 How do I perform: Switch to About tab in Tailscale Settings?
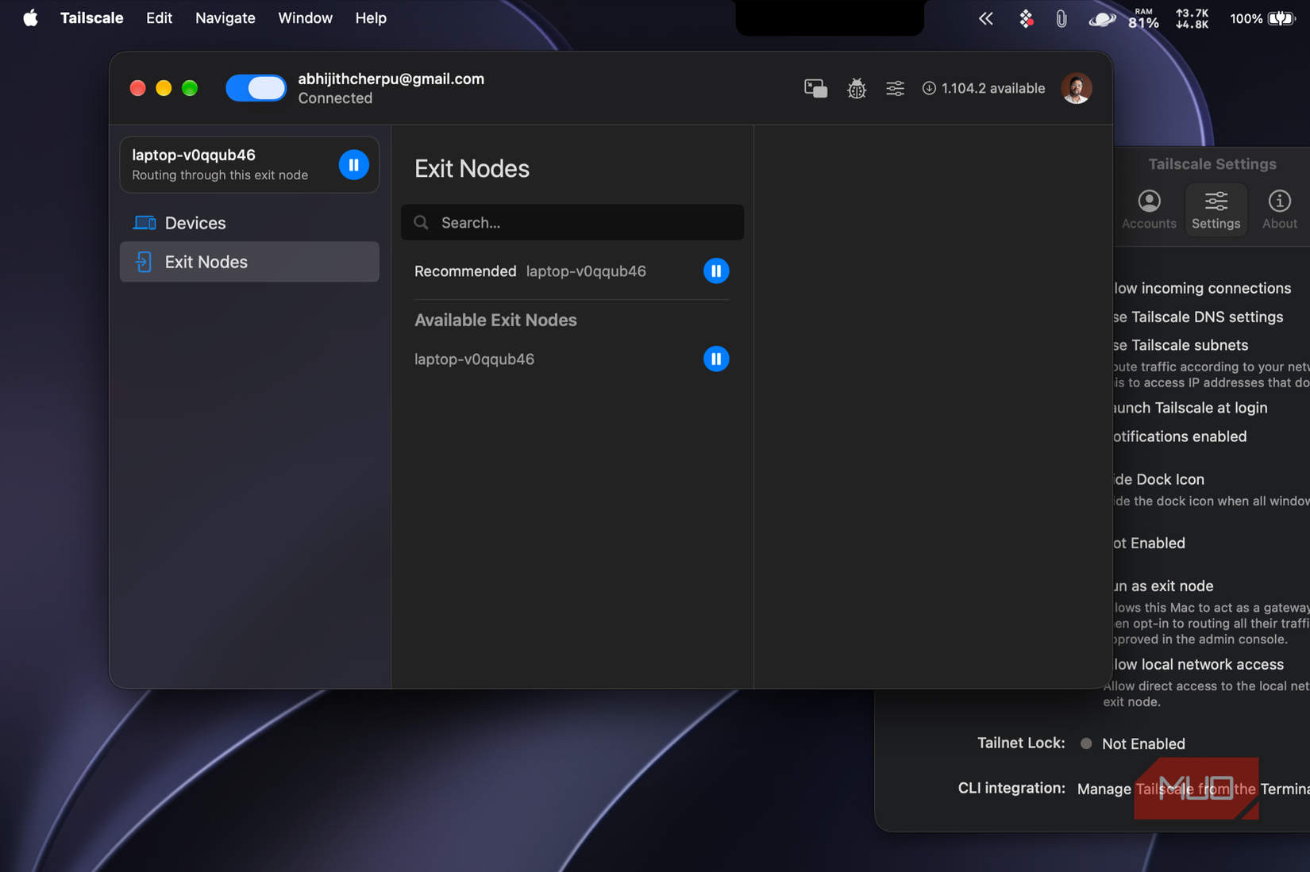click(1280, 209)
